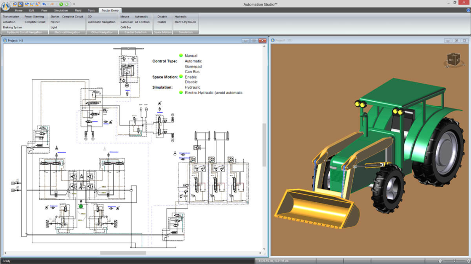Expand the quick access toolbar customize arrow
Screen dimensions: 471x264
(x=74, y=4)
